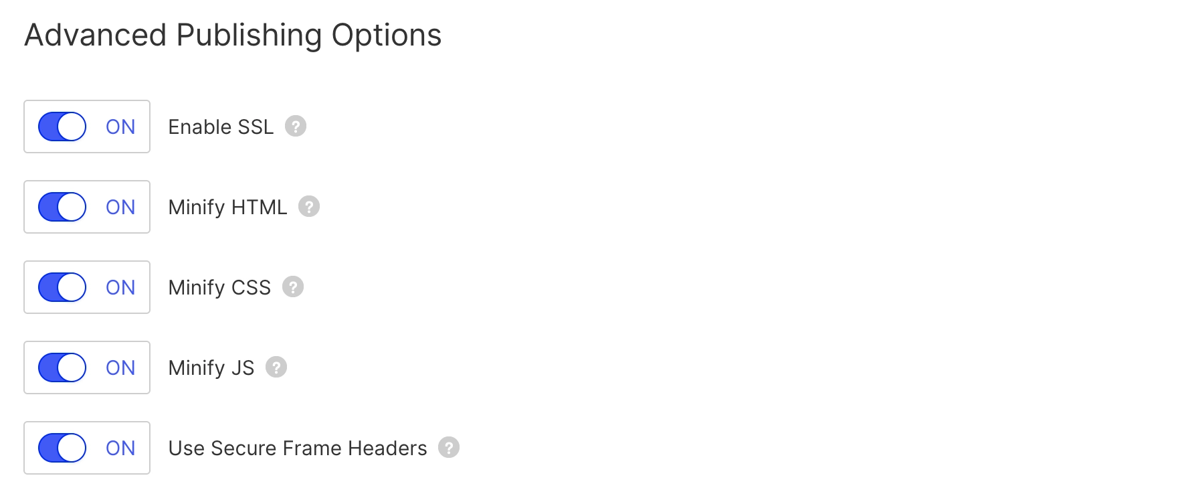This screenshot has width=1184, height=494.
Task: Click the ON label inside the SSL toggle
Action: point(120,127)
